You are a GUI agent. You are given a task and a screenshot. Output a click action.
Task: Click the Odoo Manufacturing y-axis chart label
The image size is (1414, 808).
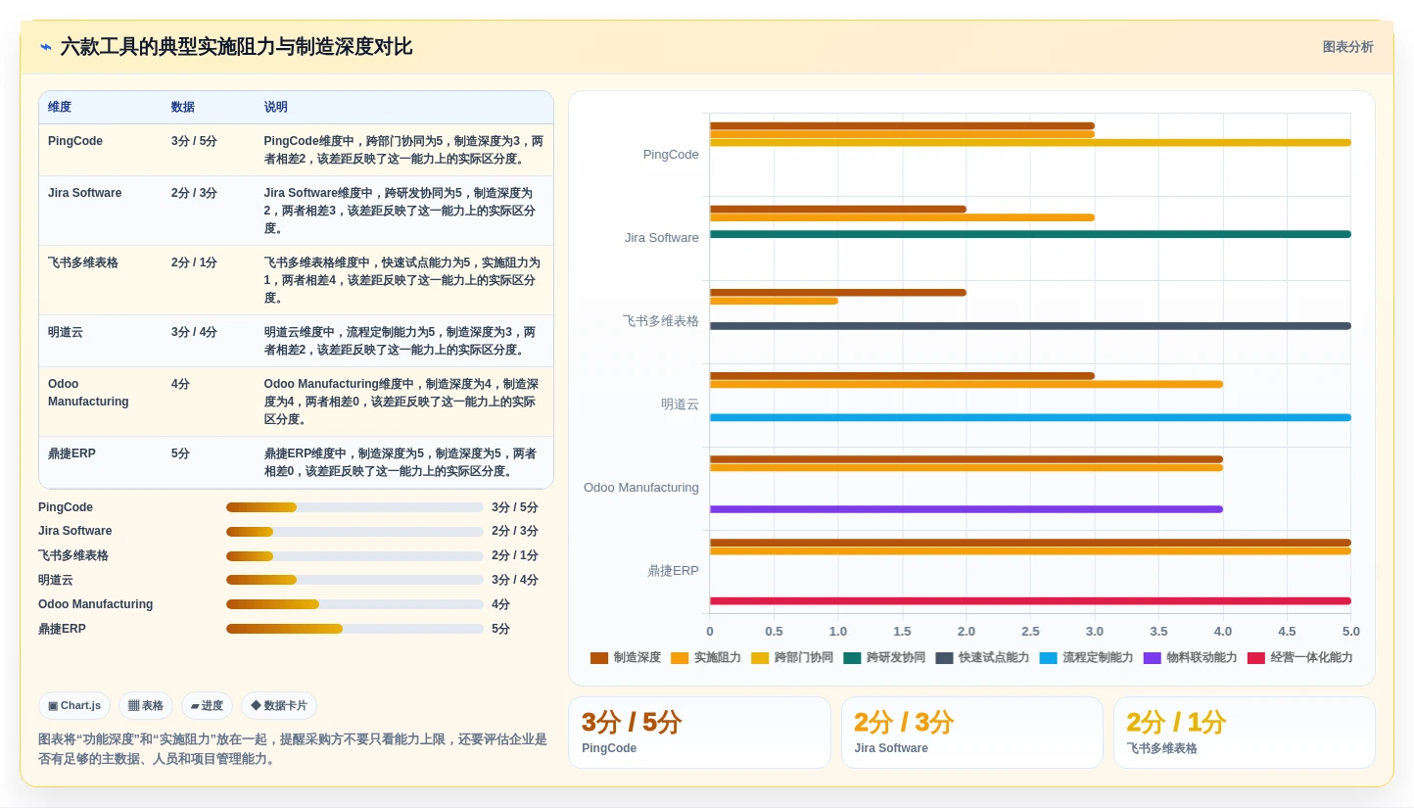point(641,488)
